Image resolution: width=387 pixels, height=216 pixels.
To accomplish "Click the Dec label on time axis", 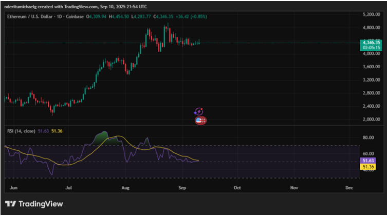I will (349, 188).
